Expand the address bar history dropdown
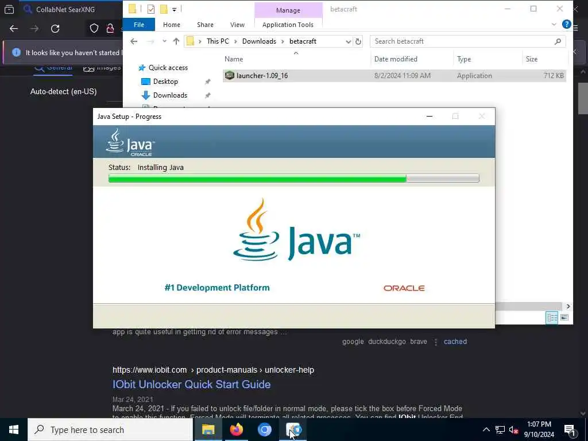The image size is (588, 441). click(349, 41)
